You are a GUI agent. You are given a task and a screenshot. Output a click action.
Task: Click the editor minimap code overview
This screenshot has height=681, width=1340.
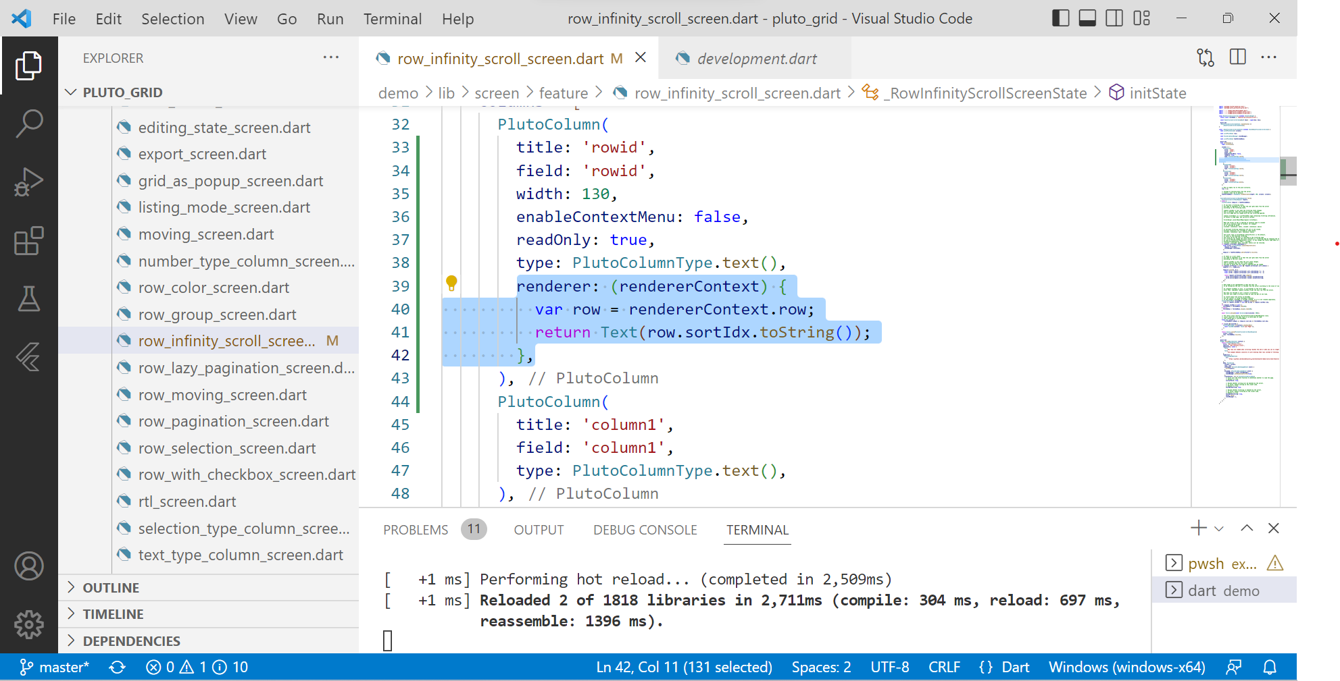click(1247, 256)
